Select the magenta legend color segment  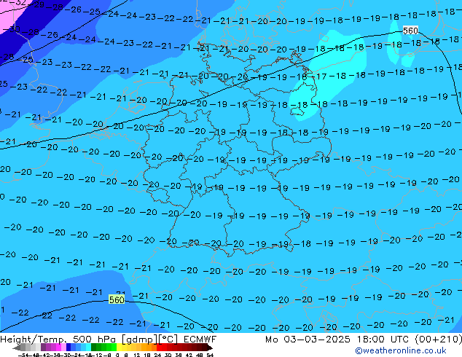(58, 347)
